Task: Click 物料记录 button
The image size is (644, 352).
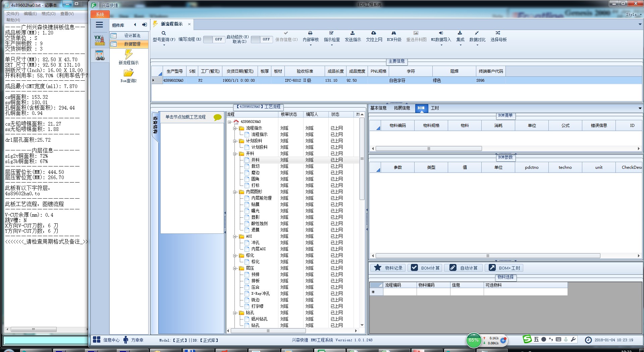Action: coord(388,268)
